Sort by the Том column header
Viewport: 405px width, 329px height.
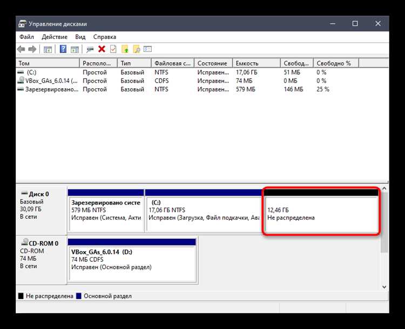pos(48,63)
